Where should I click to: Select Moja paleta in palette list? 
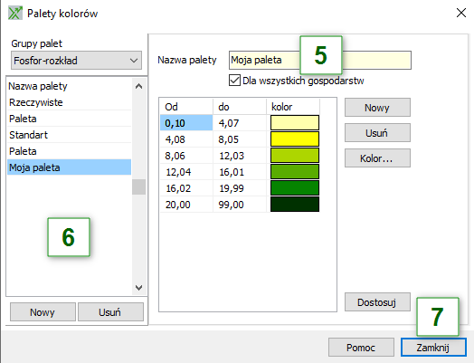point(70,167)
